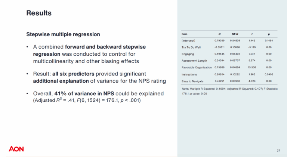
Task: Click the 15.538 t-value cell
Action: [x=252, y=67]
